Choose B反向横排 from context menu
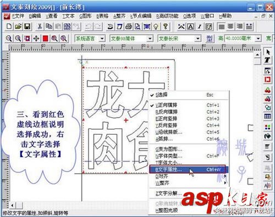This screenshot has width=275, height=217. [x=189, y=112]
